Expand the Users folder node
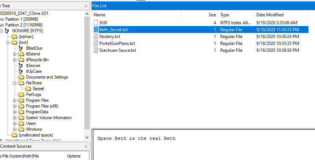The height and width of the screenshot is (160, 315). point(15,123)
